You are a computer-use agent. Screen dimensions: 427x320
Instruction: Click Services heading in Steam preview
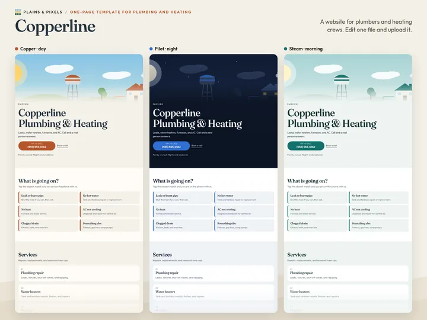(297, 255)
